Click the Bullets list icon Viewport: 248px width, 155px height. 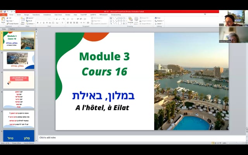68,19
